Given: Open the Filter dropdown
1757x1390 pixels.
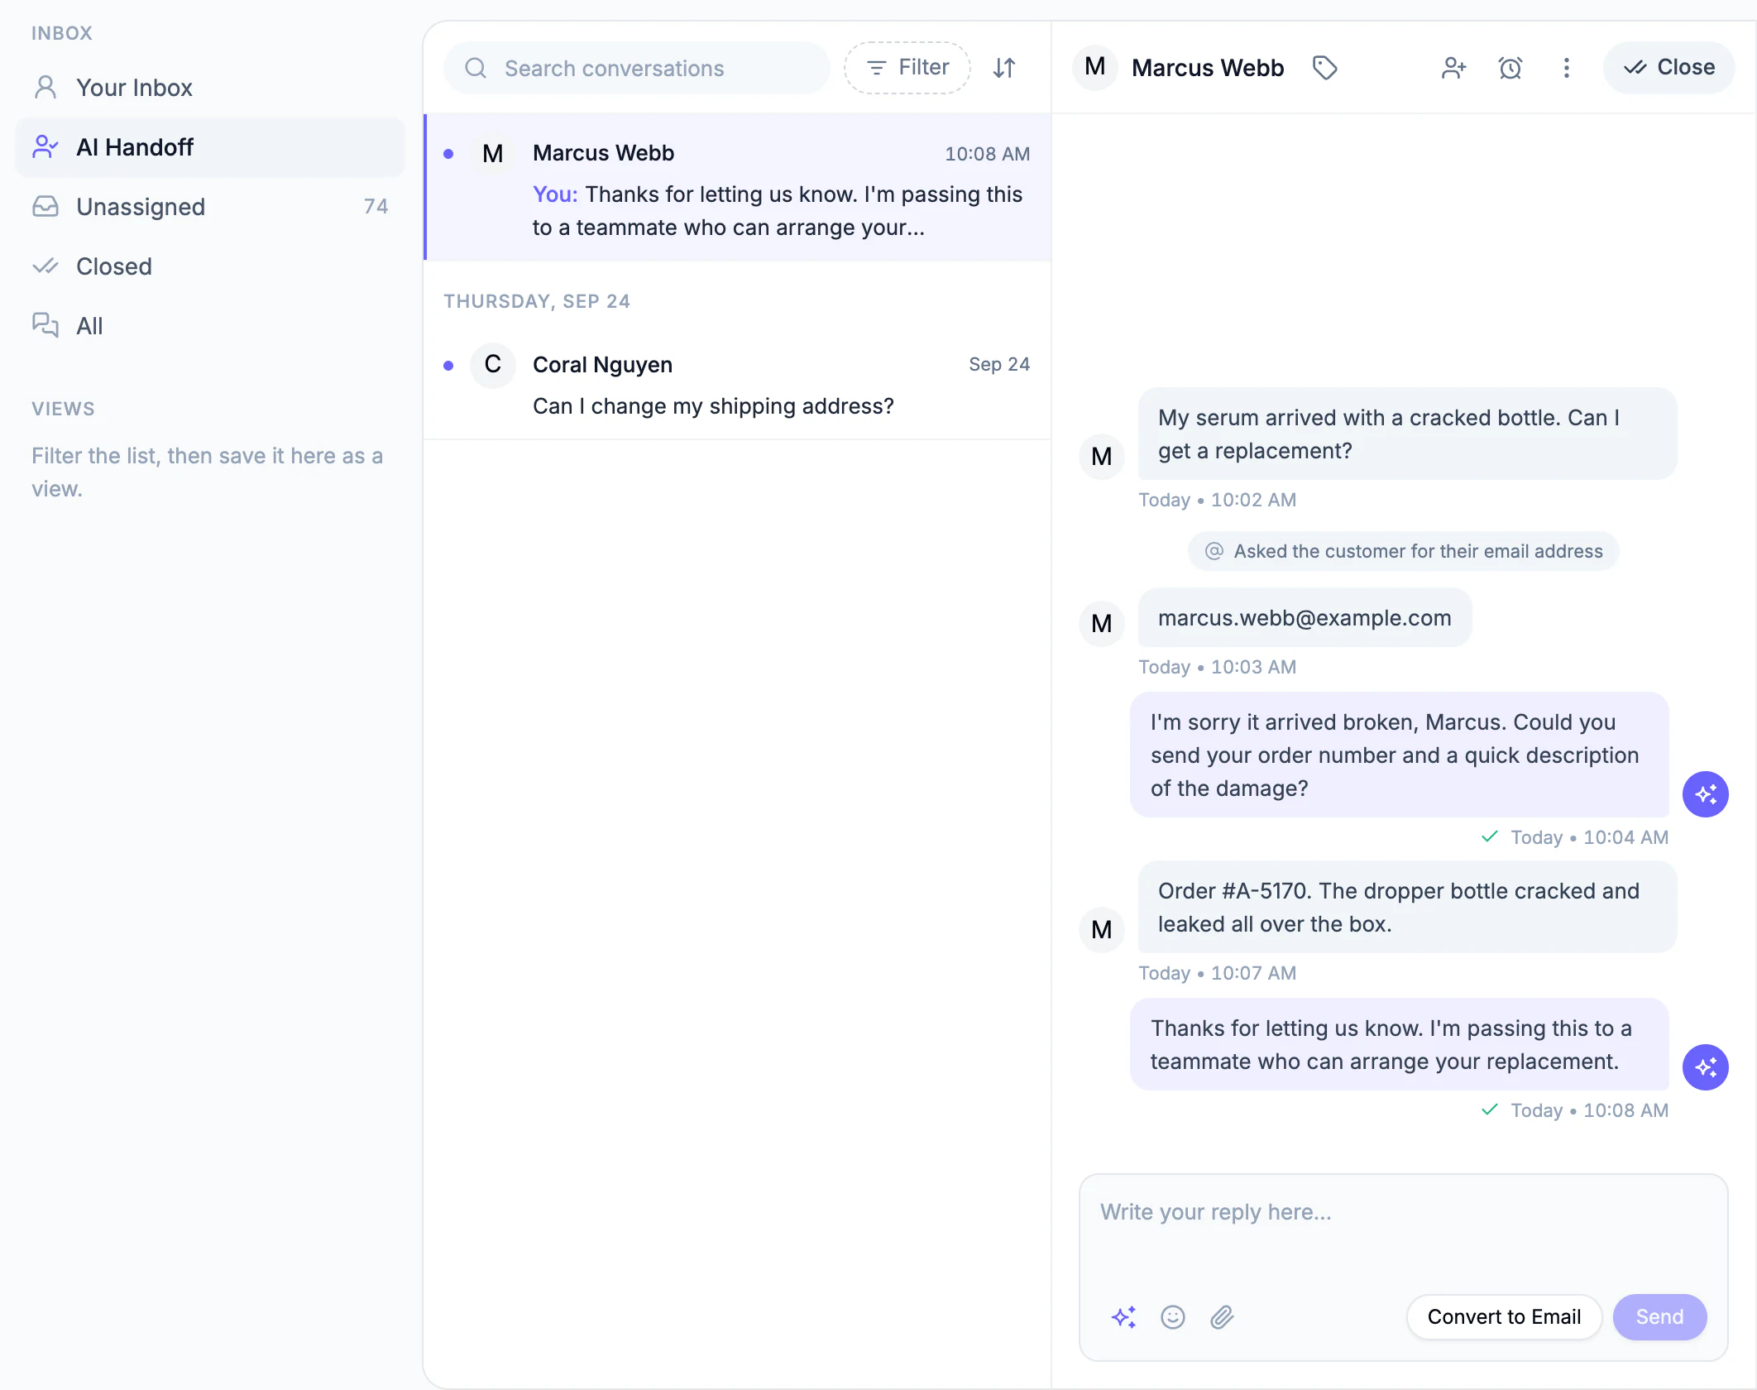Looking at the screenshot, I should pyautogui.click(x=907, y=68).
